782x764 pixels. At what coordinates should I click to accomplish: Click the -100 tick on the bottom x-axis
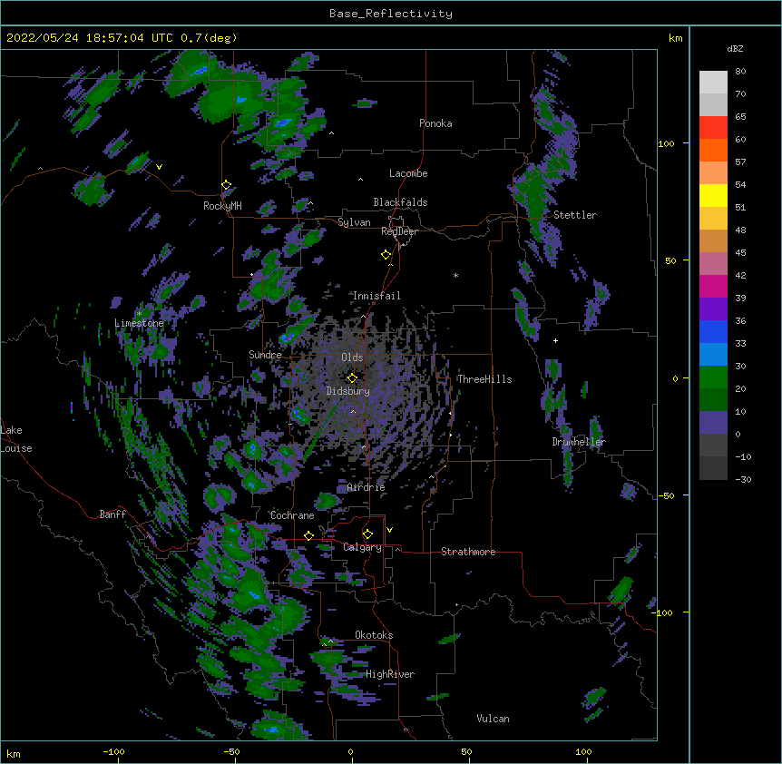(113, 751)
